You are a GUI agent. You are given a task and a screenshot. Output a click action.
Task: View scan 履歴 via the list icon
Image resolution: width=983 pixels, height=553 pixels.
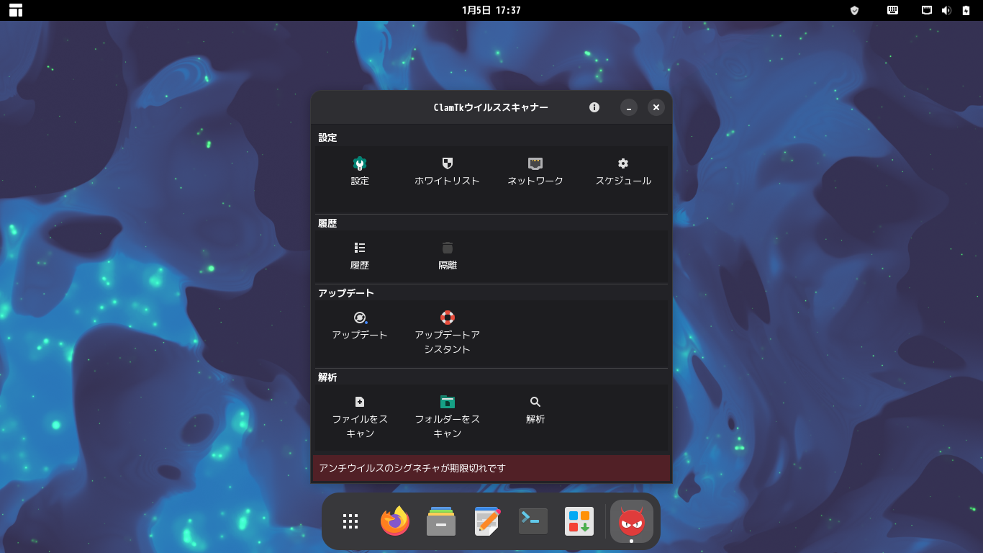point(360,256)
